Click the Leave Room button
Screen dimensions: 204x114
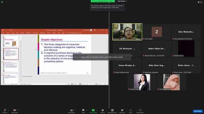point(198,111)
